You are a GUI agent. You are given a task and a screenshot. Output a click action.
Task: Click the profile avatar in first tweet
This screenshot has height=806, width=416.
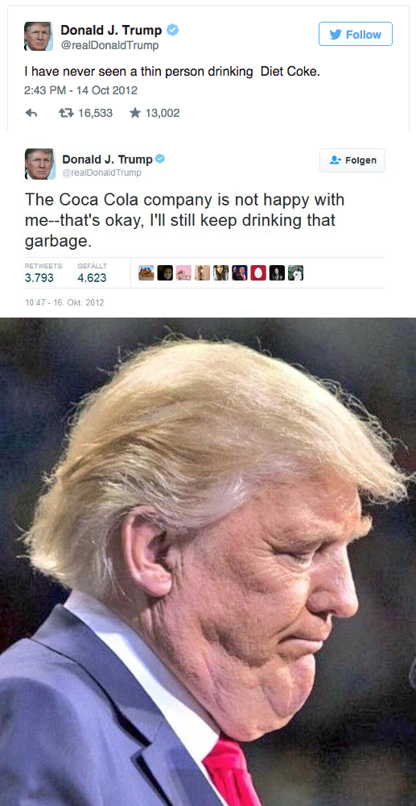click(x=39, y=36)
